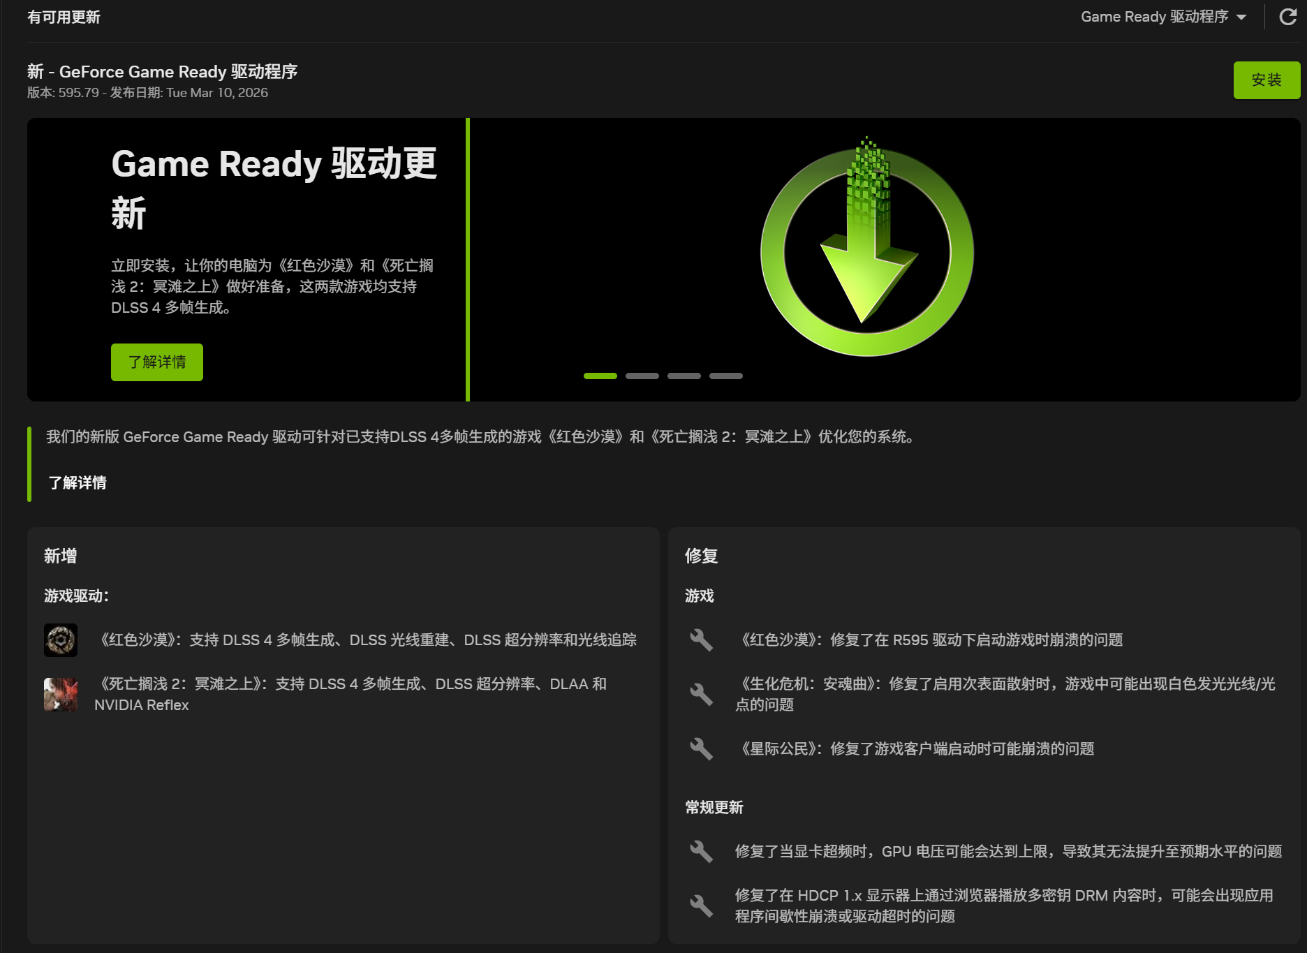Screen dimensions: 1307x953
Task: Click the green 了解详情 banner button
Action: click(157, 362)
